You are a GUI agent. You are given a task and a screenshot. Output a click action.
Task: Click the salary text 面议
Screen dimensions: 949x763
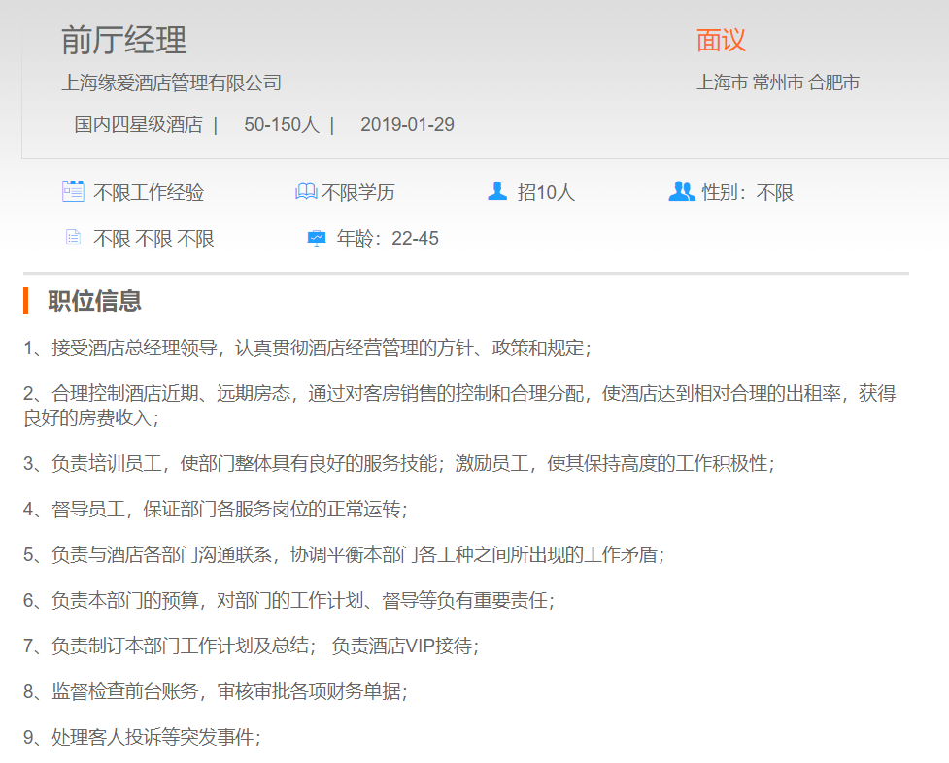coord(721,40)
